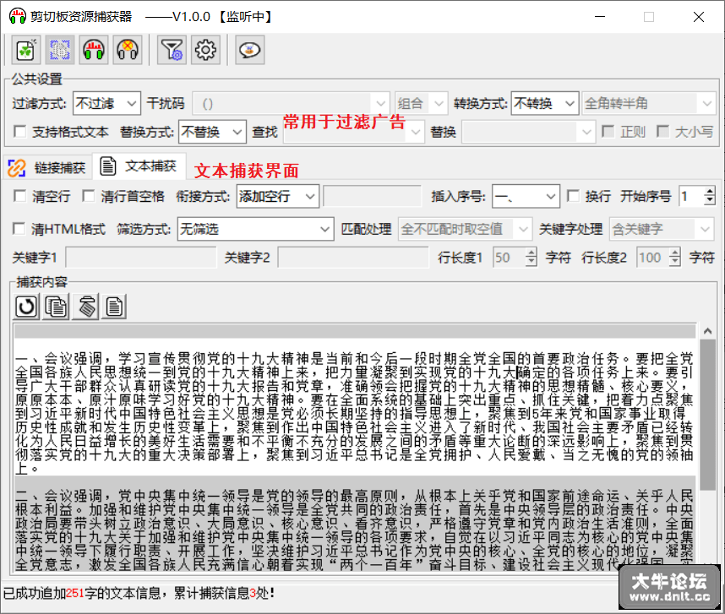Click the captured content scrollbar up arrow
Screen dimensions: 725x614
[707, 331]
